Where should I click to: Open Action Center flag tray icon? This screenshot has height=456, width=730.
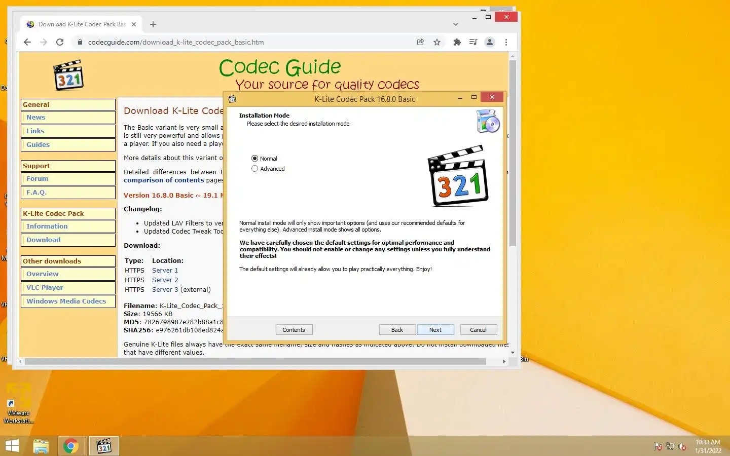click(x=658, y=446)
